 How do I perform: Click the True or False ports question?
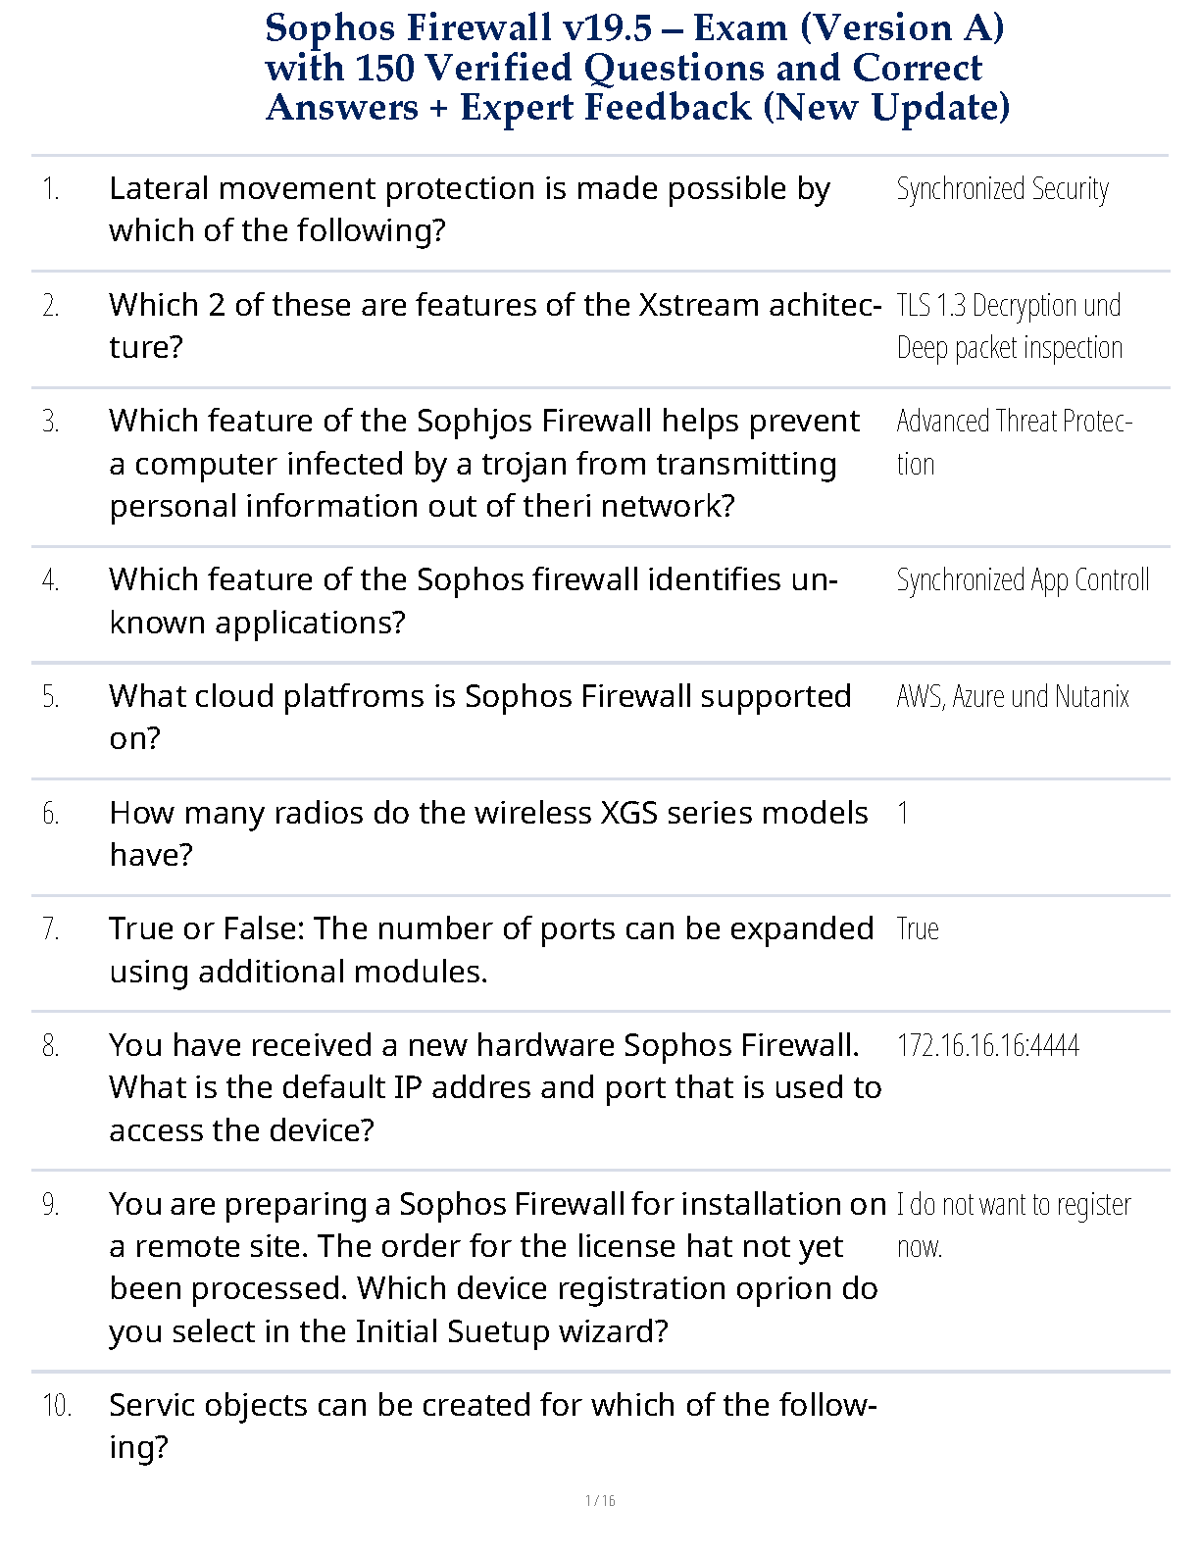point(491,949)
